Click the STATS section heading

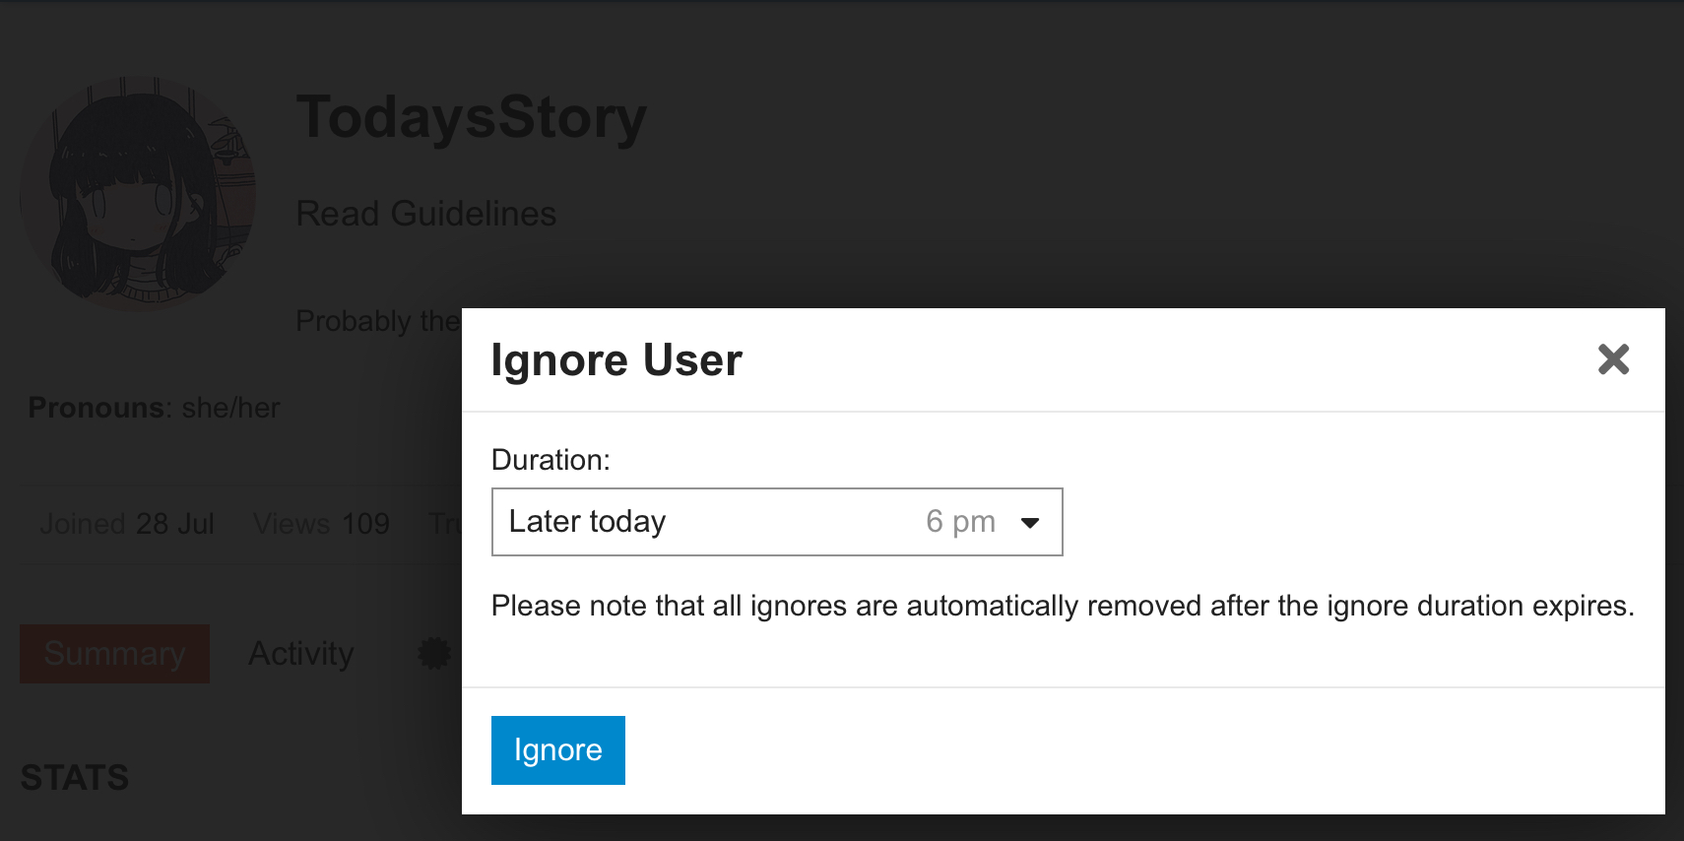[75, 778]
